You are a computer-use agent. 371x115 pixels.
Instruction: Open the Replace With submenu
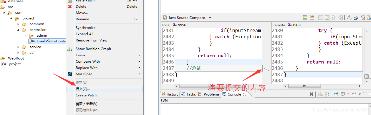click(x=104, y=68)
